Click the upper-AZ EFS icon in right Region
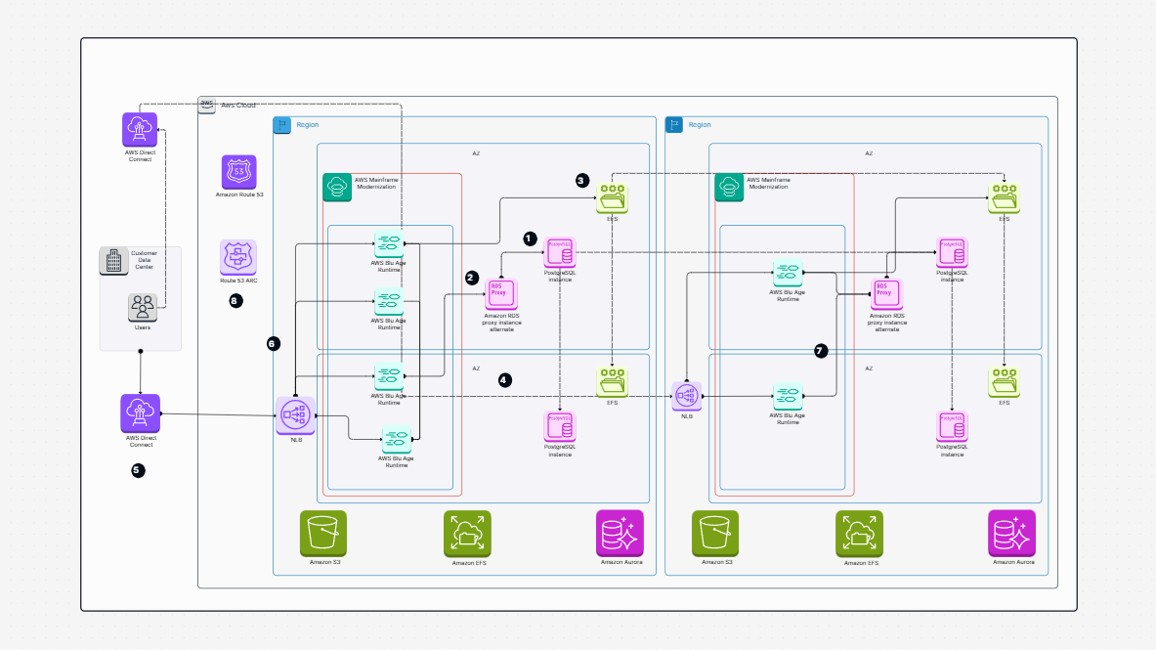Viewport: 1156px width, 650px height. click(1005, 198)
